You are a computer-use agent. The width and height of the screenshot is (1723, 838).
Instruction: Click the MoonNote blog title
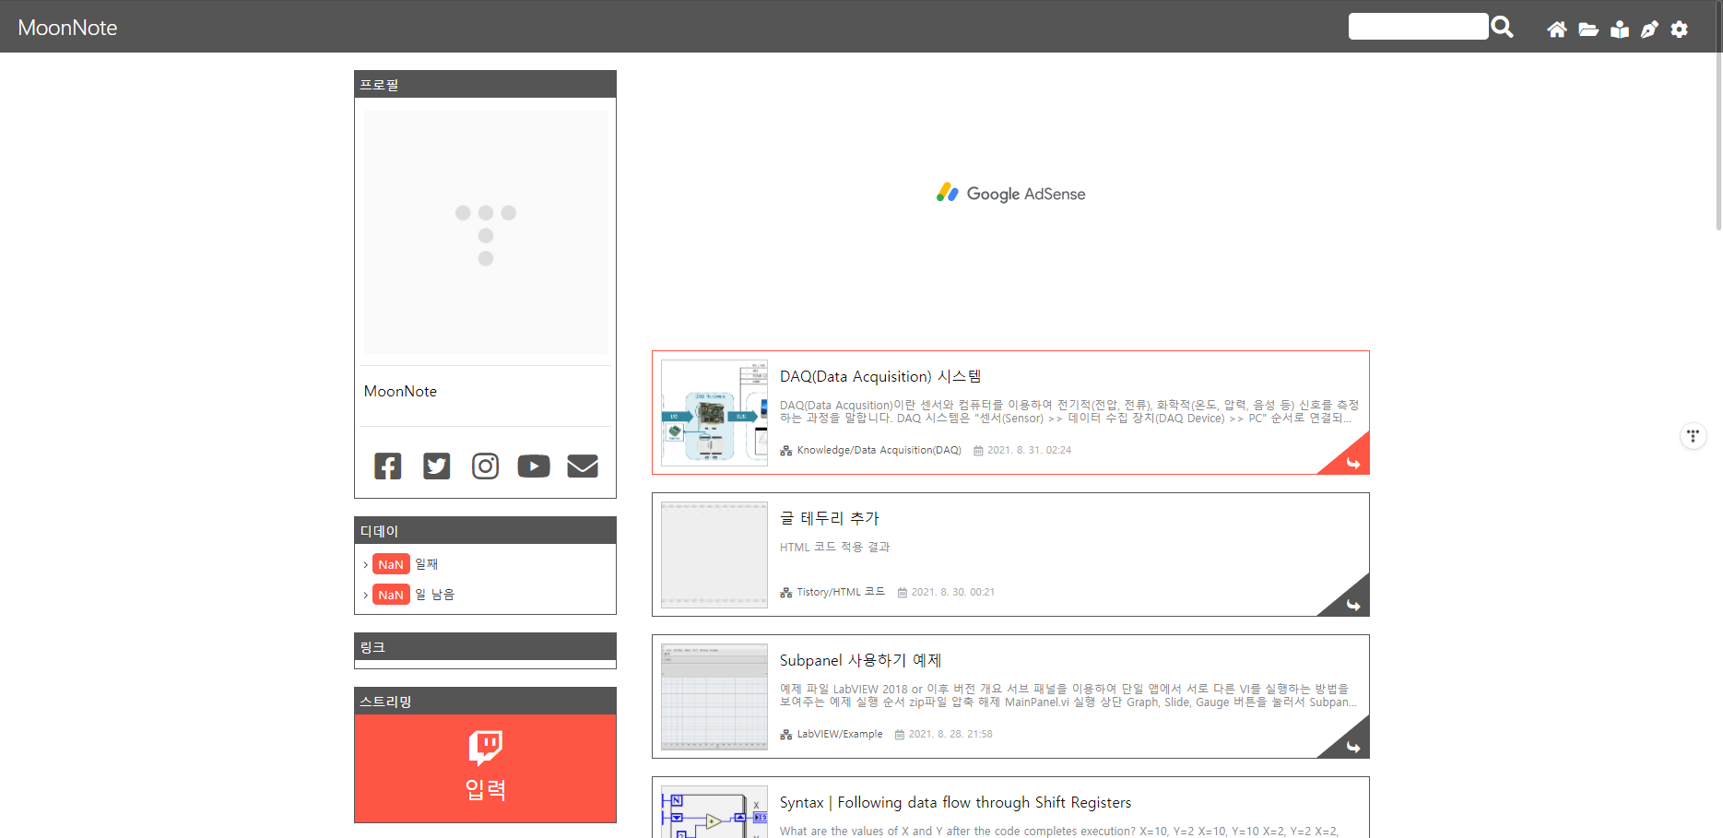pyautogui.click(x=67, y=28)
